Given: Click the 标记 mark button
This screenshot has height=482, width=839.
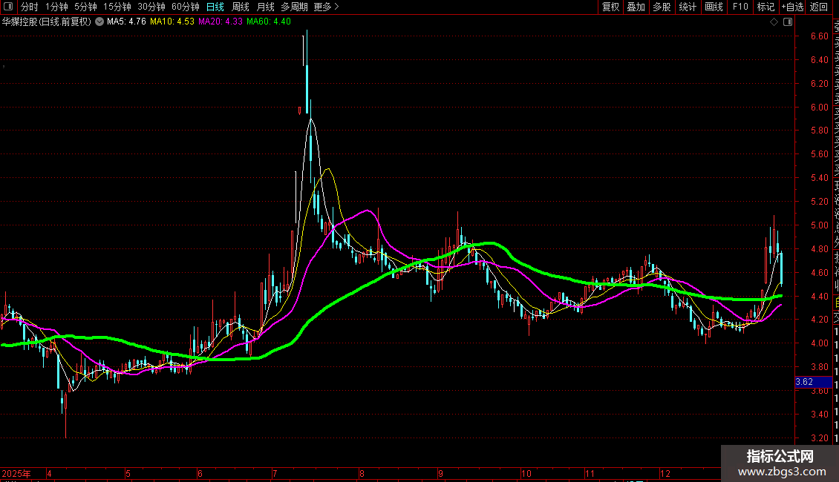Looking at the screenshot, I should point(765,7).
